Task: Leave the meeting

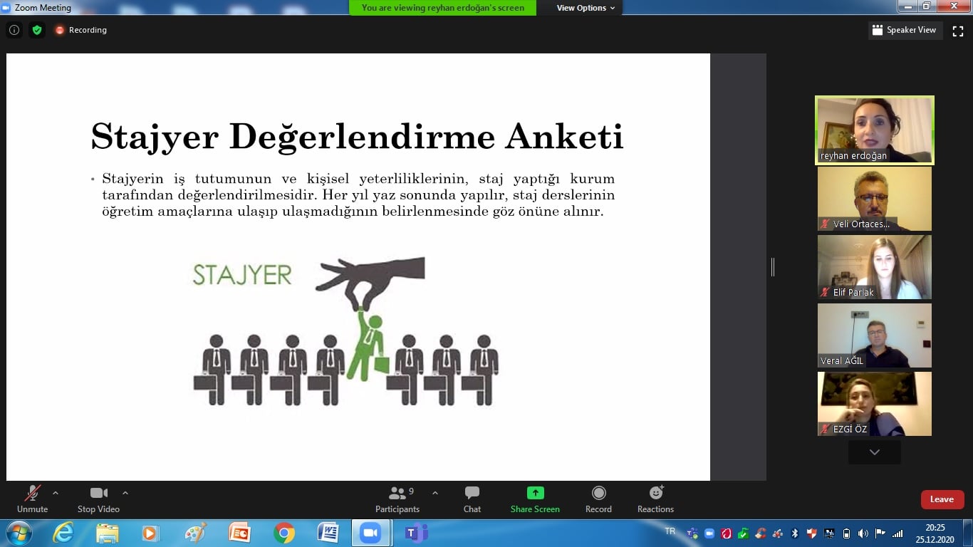Action: pyautogui.click(x=942, y=499)
